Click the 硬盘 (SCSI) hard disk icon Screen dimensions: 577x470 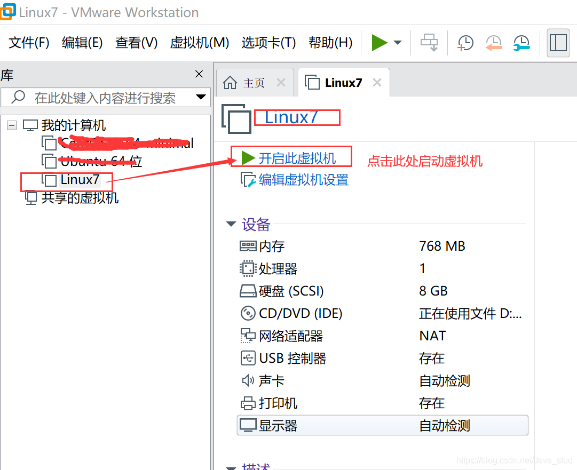click(x=248, y=291)
